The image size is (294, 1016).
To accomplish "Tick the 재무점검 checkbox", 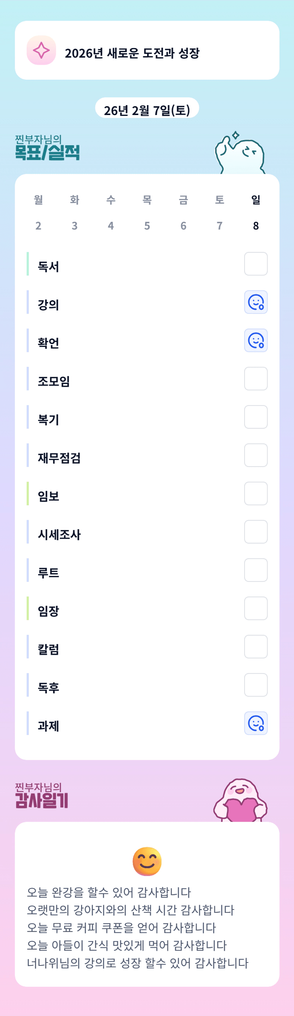I will click(256, 455).
